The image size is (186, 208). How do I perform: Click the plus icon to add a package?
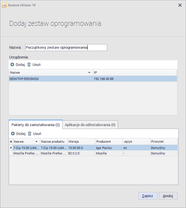tap(13, 134)
